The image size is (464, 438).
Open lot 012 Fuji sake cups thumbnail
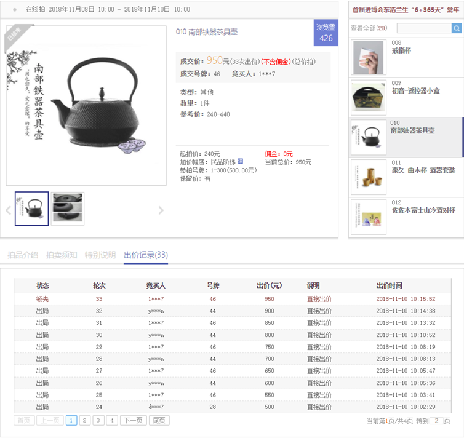(369, 217)
